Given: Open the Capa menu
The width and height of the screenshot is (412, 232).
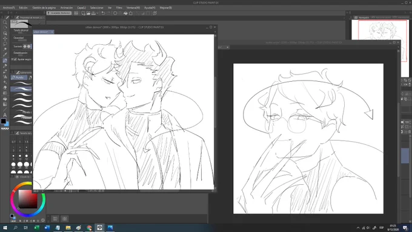Looking at the screenshot, I should [x=81, y=8].
